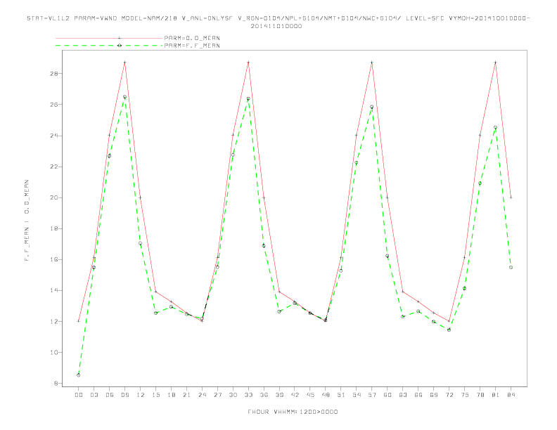Click x-axis forecast hour label 42
The height and width of the screenshot is (430, 557).
pos(295,395)
